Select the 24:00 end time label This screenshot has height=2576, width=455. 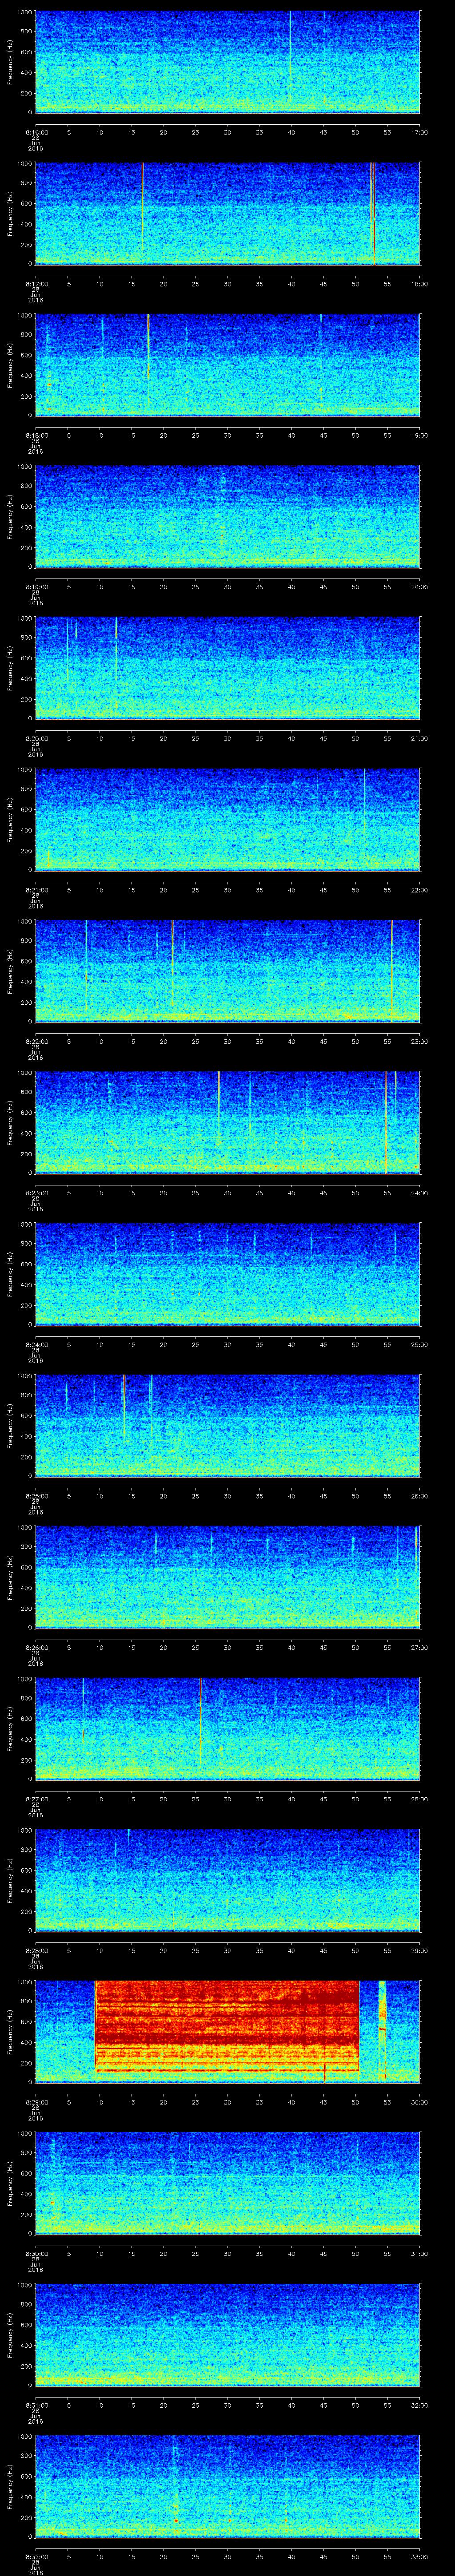click(x=419, y=1193)
